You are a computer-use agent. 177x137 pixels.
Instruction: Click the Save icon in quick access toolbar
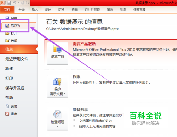click(x=9, y=3)
